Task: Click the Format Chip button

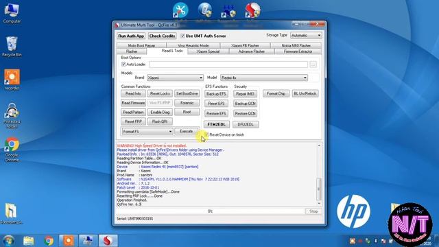Action: coord(276,93)
